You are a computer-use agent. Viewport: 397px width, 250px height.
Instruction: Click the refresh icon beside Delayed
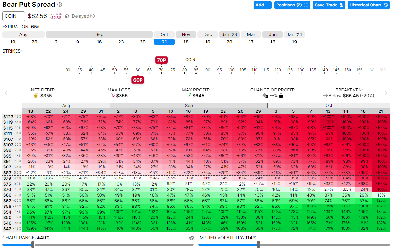pyautogui.click(x=67, y=16)
